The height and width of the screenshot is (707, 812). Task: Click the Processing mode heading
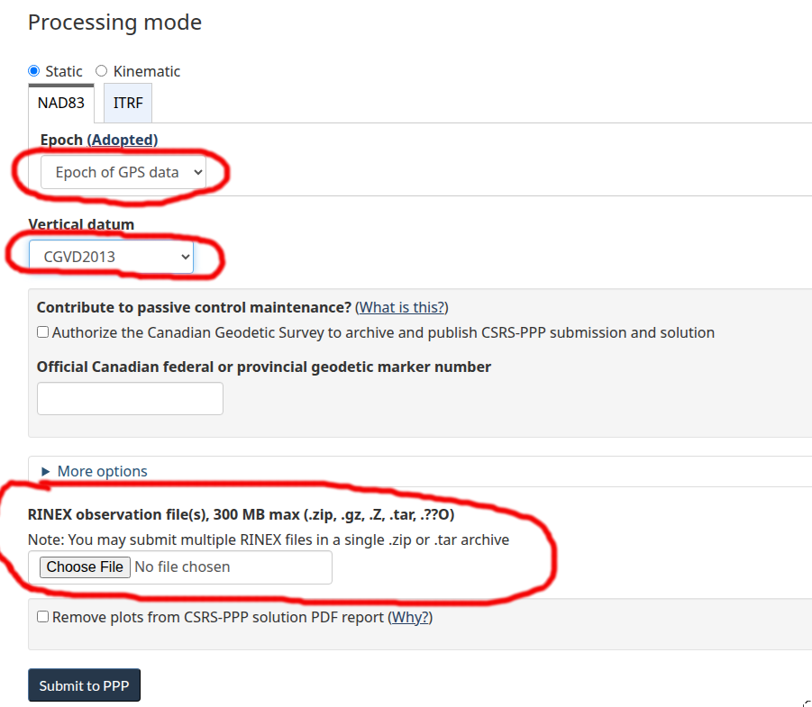114,23
